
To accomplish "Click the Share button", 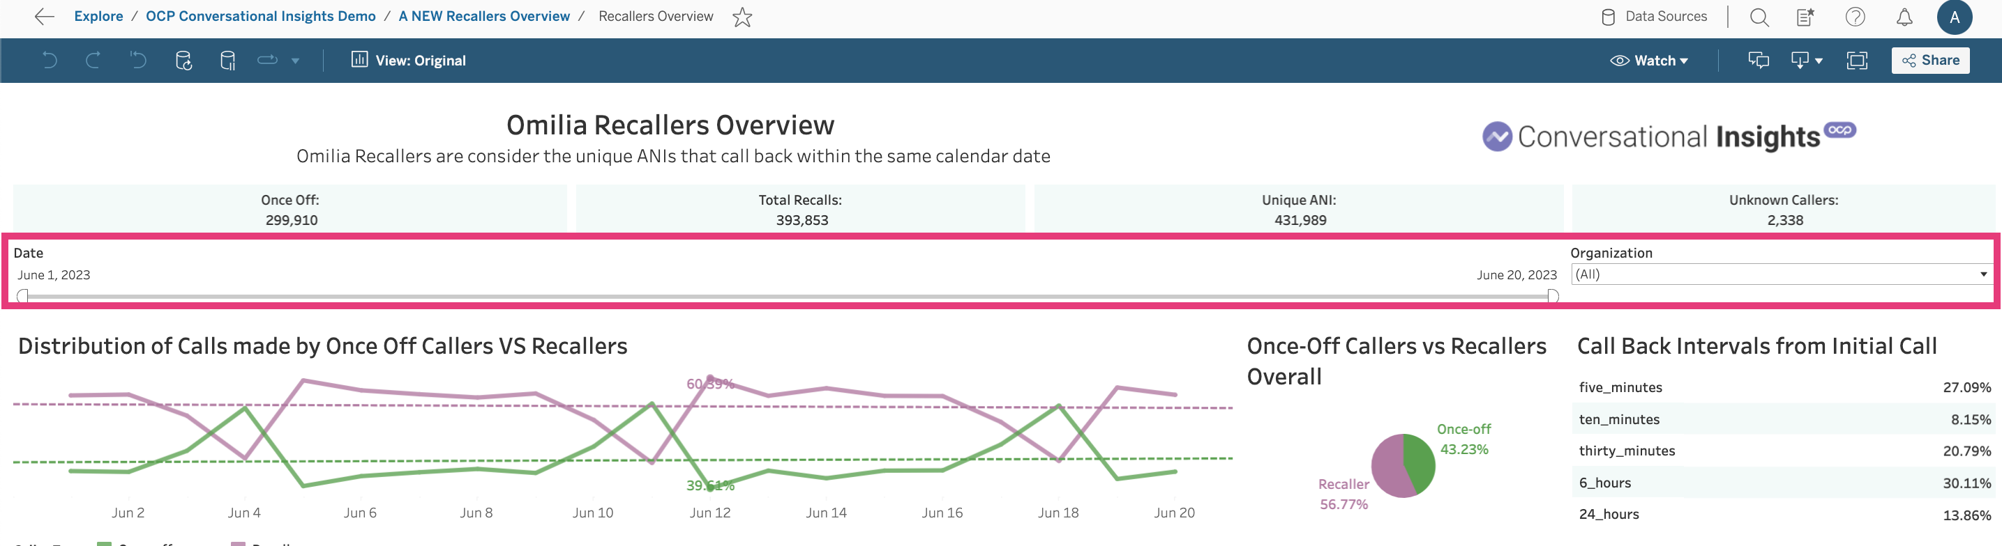I will (x=1931, y=61).
